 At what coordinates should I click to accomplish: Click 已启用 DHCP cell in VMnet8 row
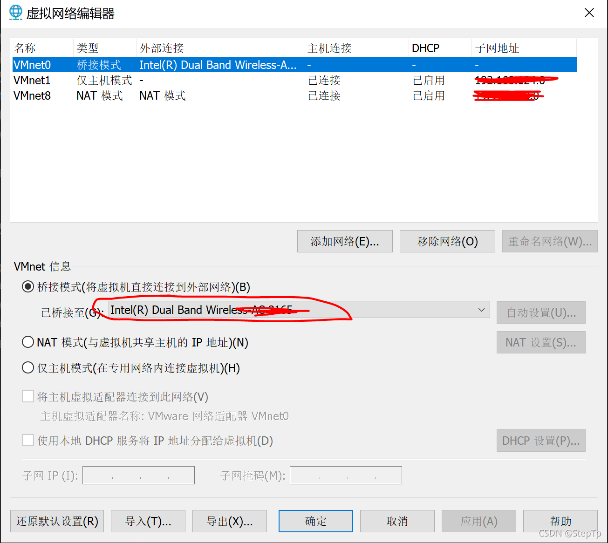pos(429,95)
